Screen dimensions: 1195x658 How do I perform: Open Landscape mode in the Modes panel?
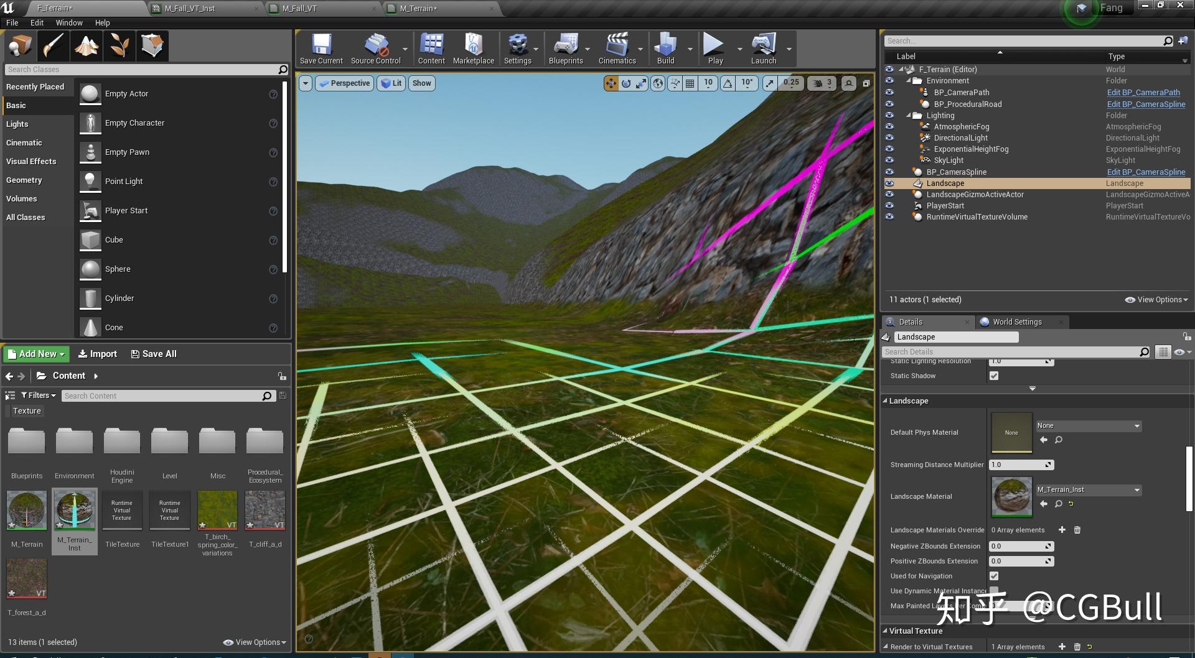87,45
